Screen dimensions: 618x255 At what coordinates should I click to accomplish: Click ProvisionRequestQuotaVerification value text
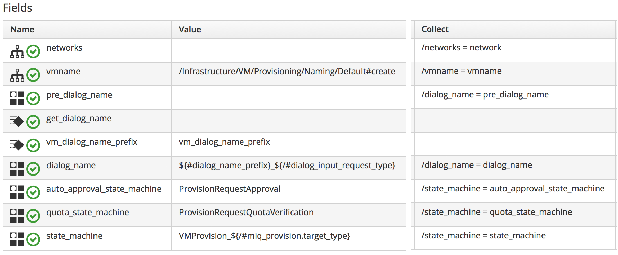tap(246, 212)
